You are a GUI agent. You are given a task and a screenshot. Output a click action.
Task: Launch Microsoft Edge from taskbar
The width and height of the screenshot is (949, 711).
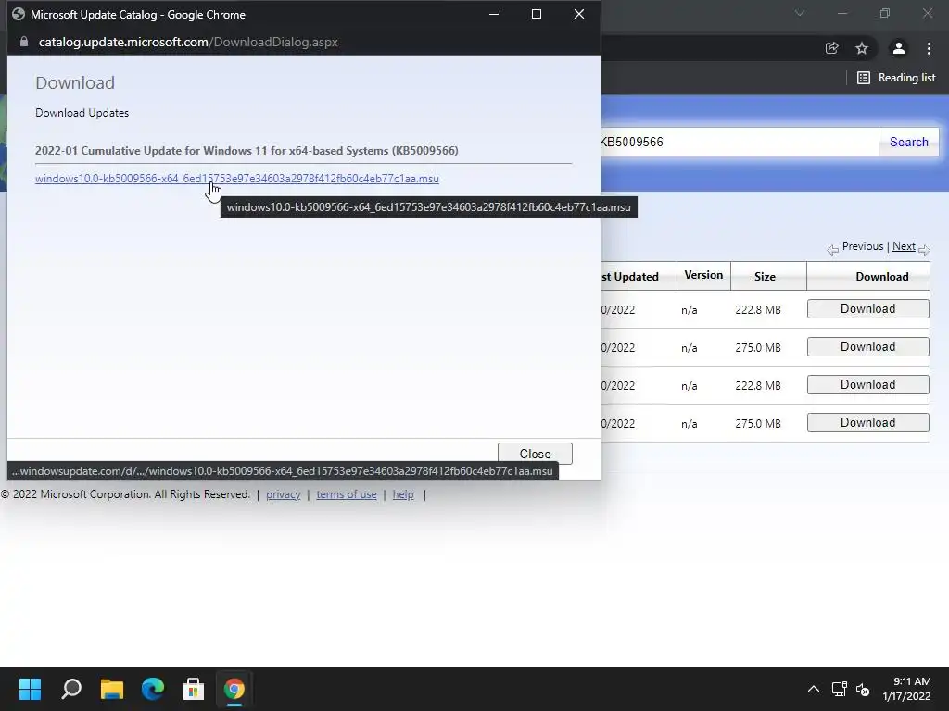click(x=153, y=689)
